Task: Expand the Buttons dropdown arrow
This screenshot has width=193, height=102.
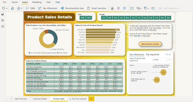Action: point(141,8)
